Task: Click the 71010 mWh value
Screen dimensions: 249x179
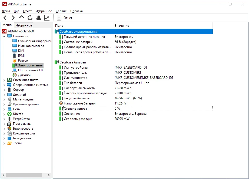Action: 123,93
